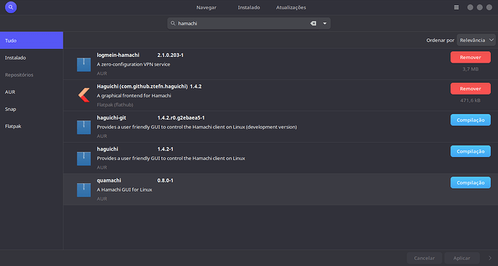Select Instalado in the sidebar
Image resolution: width=498 pixels, height=266 pixels.
coord(32,58)
